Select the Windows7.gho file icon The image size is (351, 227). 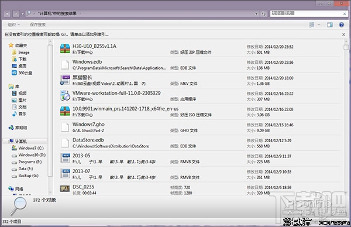pos(65,127)
